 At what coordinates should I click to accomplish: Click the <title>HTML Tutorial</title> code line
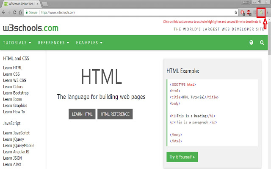(194, 97)
